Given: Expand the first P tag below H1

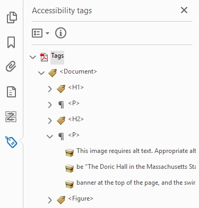Looking at the screenshot, I should coord(50,105).
